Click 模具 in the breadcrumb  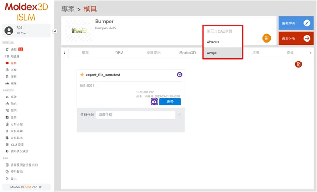click(90, 9)
